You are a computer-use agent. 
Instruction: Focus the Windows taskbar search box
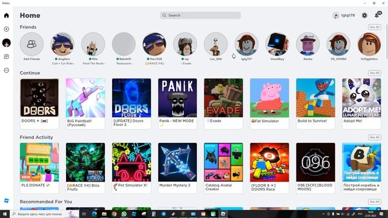click(x=44, y=214)
